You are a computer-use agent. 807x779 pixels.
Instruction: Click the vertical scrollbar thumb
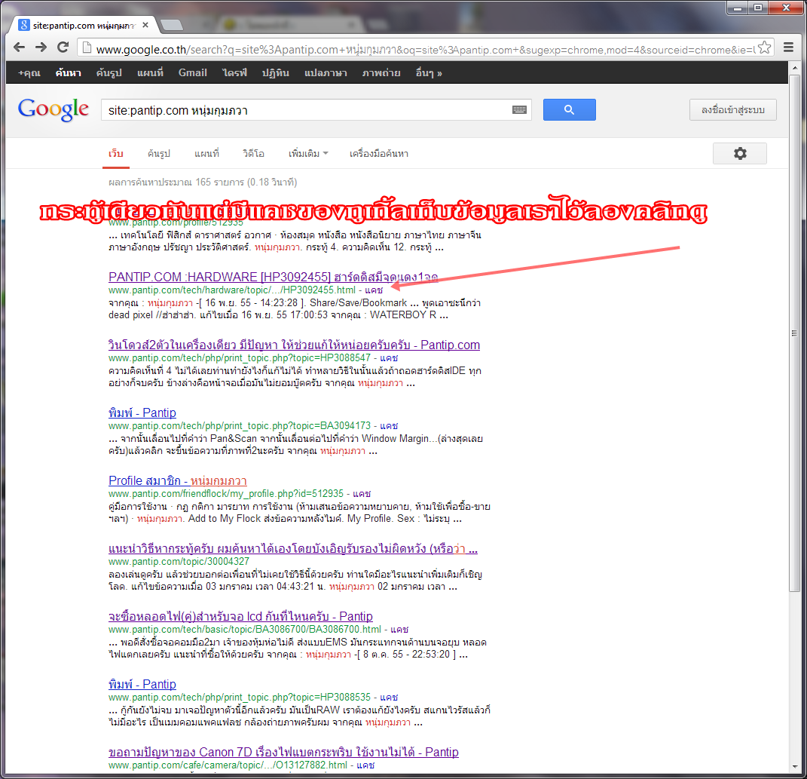794,333
